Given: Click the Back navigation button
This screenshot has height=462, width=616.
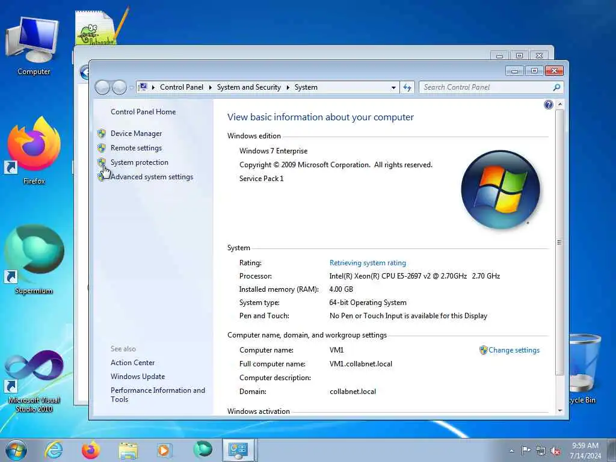Looking at the screenshot, I should pyautogui.click(x=102, y=87).
